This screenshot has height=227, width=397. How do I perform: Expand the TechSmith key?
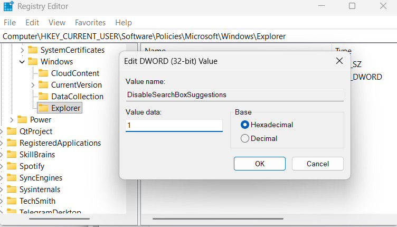pos(1,201)
